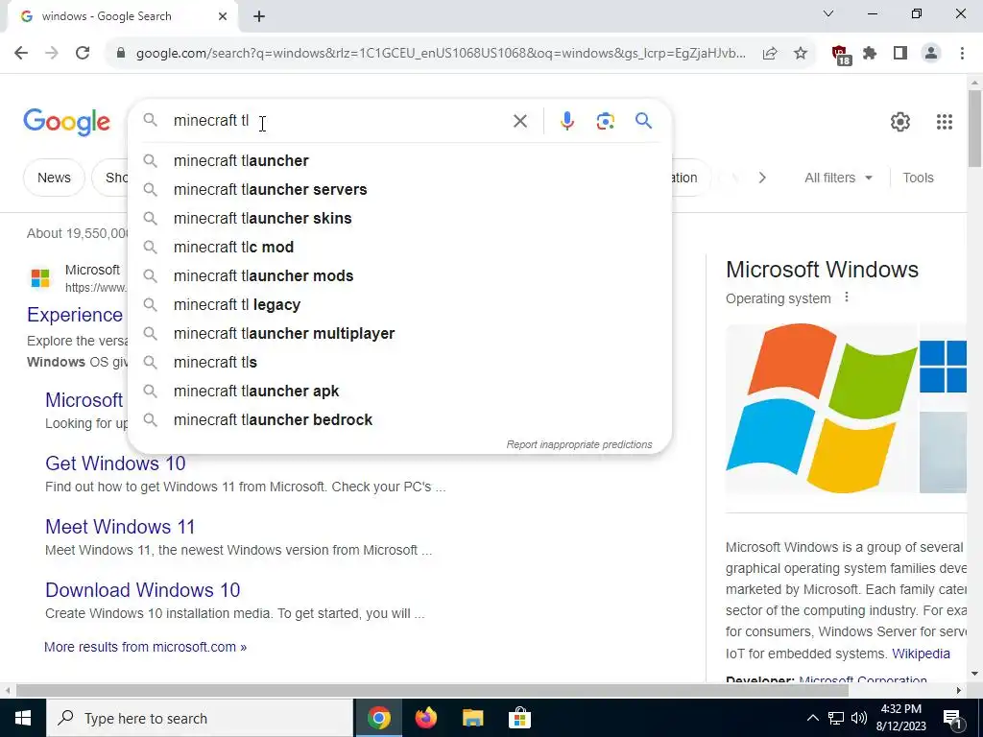Click More results from microsoft.com
983x737 pixels.
coord(146,647)
